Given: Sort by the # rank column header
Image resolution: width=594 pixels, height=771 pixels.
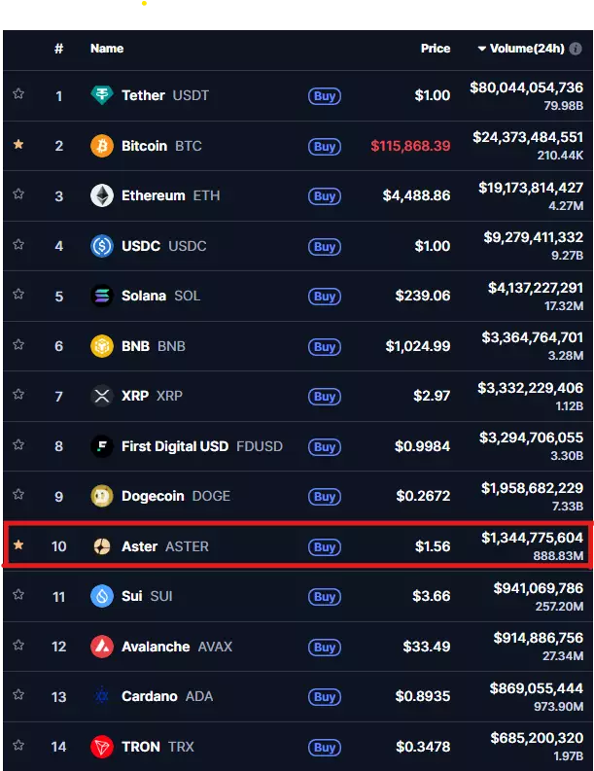Looking at the screenshot, I should [x=58, y=49].
